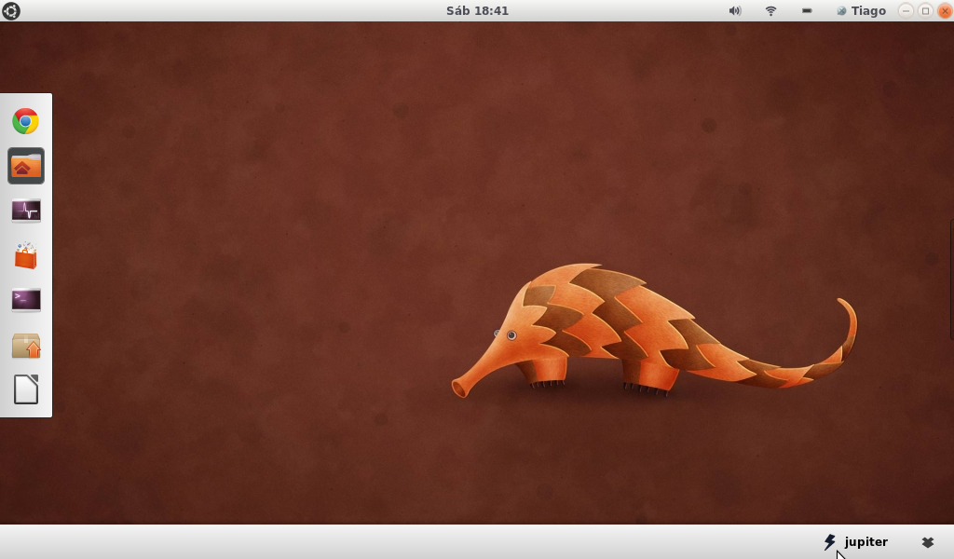Open the volume sound indicator
This screenshot has width=954, height=559.
point(735,10)
